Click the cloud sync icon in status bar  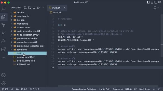click(12, 89)
